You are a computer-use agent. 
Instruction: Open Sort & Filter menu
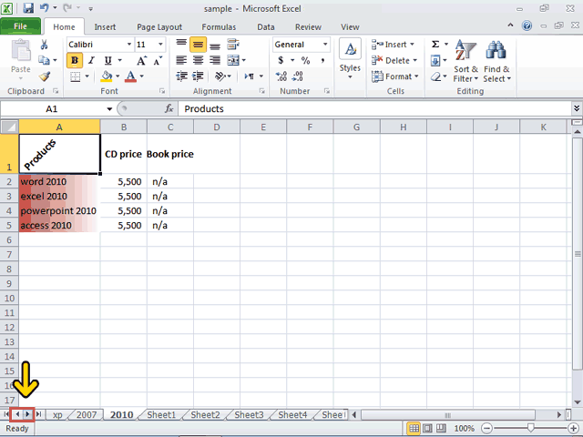point(465,61)
